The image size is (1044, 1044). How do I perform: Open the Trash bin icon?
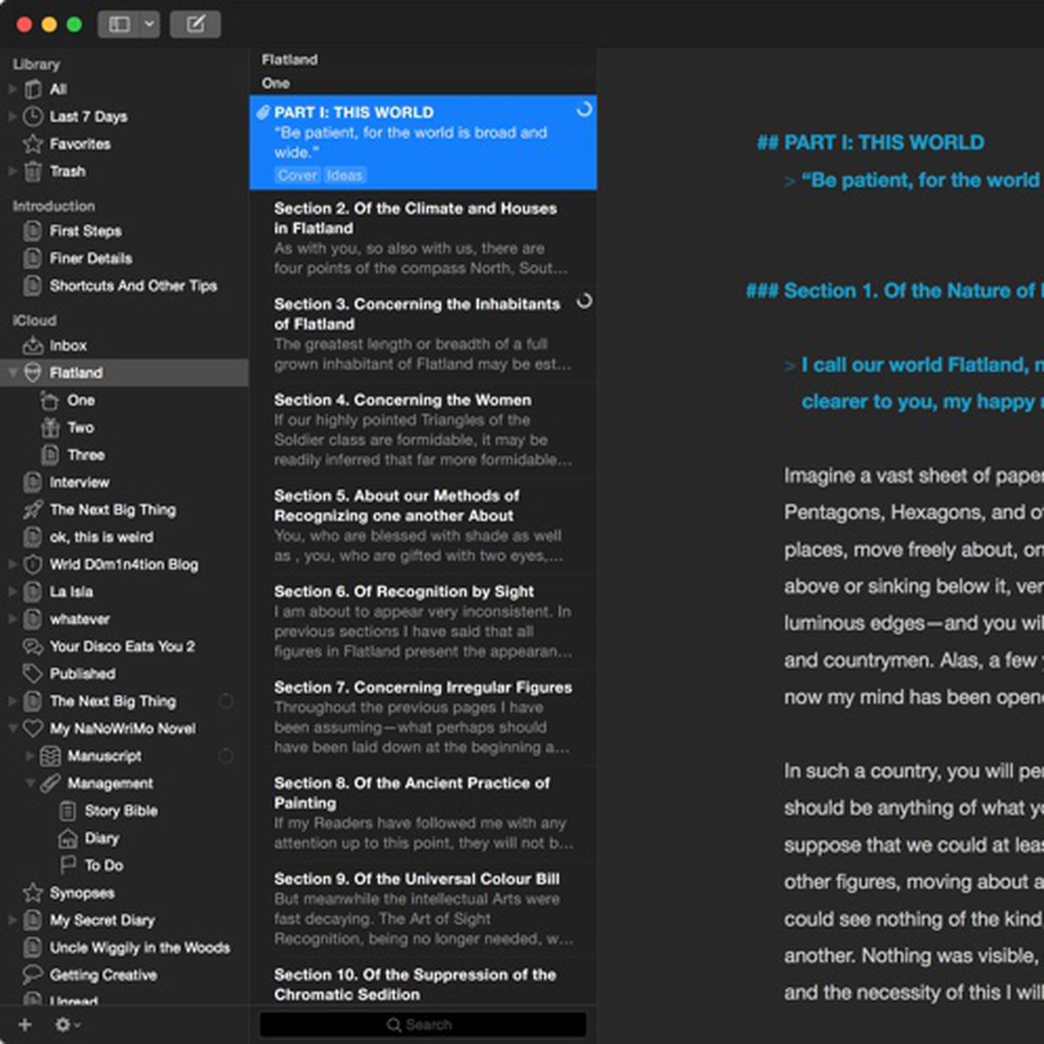tap(33, 171)
